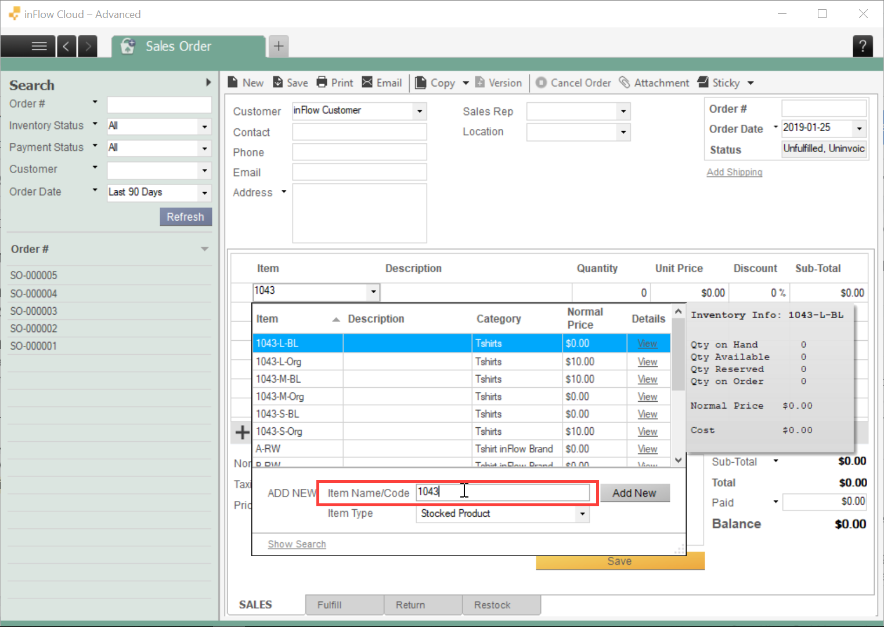The height and width of the screenshot is (627, 884).
Task: Open the search Customer dropdown
Action: [204, 171]
